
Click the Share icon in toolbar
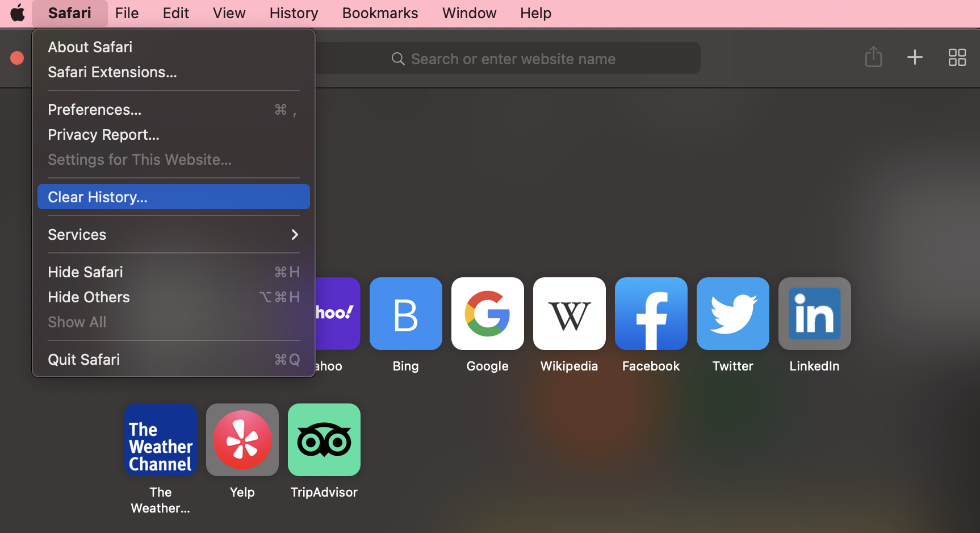coord(873,57)
